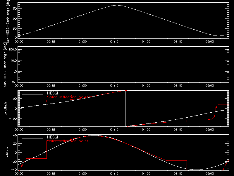
Task: Click the 100.0 tick label on Moon angle plot
Action: tap(13, 50)
